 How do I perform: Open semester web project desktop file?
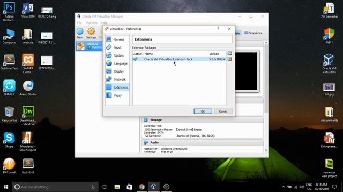click(x=329, y=167)
